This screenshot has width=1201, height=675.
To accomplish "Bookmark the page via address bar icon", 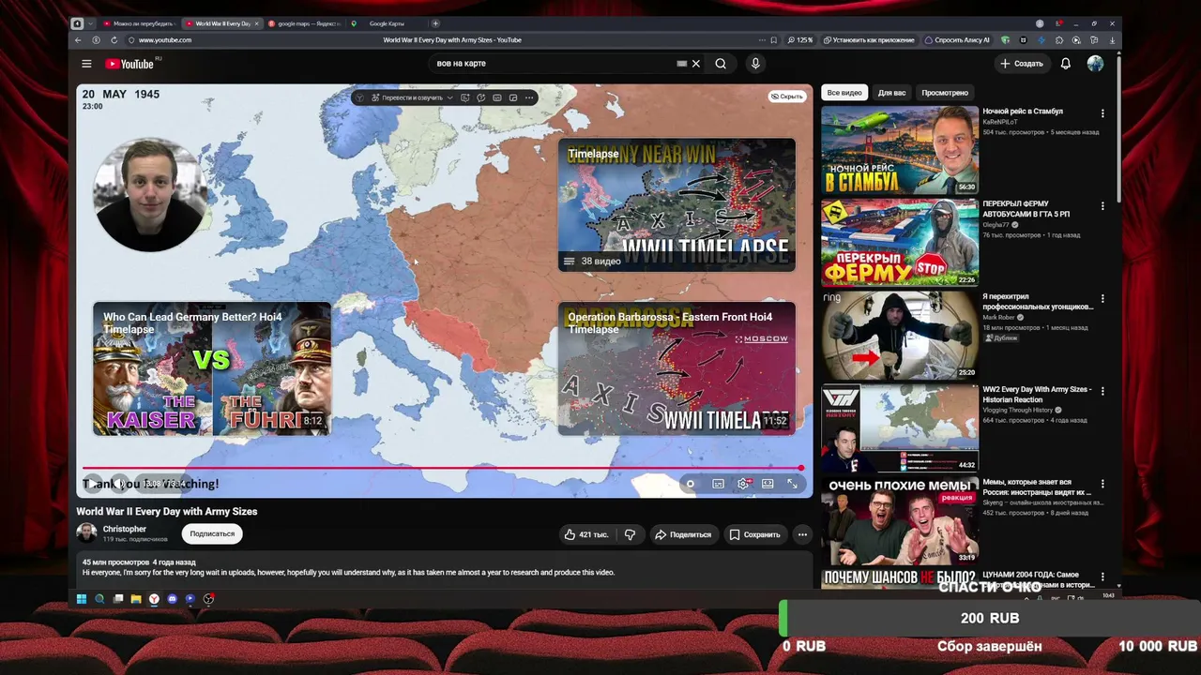I will [x=773, y=40].
